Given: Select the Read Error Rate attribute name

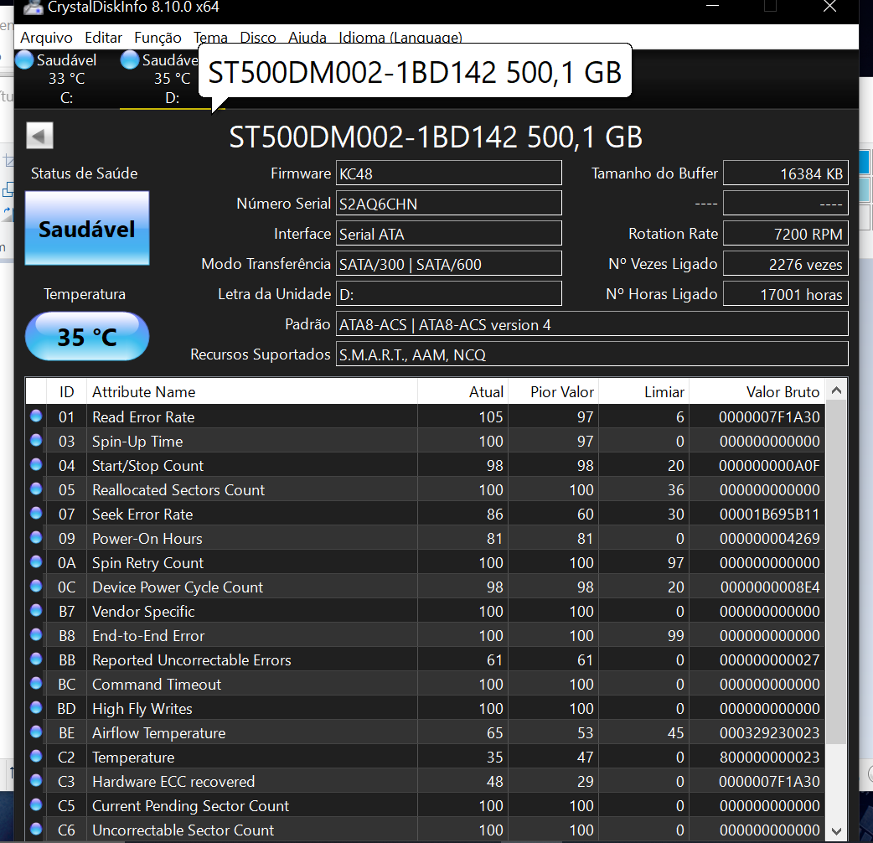Looking at the screenshot, I should 143,417.
